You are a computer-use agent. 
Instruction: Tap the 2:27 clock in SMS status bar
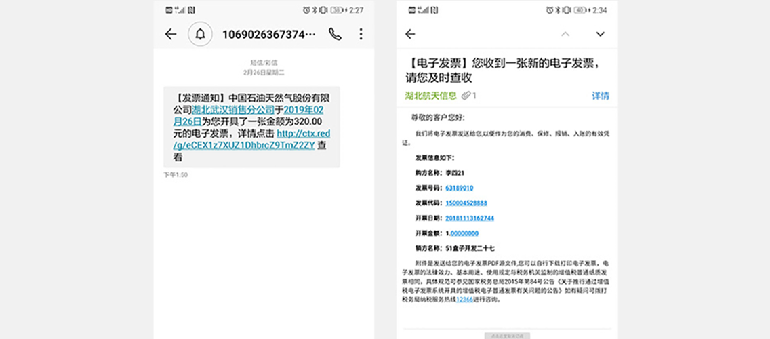[x=357, y=9]
